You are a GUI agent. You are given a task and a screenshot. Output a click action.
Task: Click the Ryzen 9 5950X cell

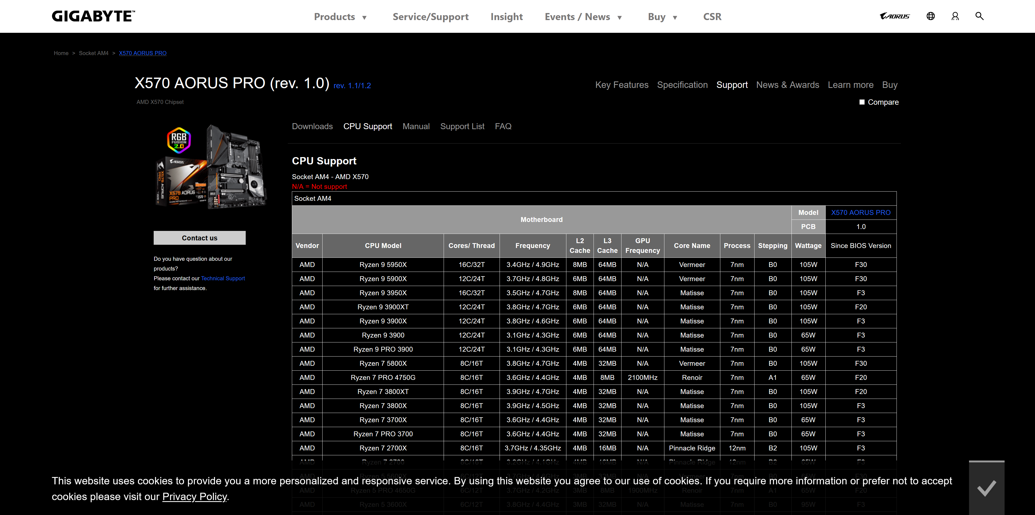click(x=383, y=265)
